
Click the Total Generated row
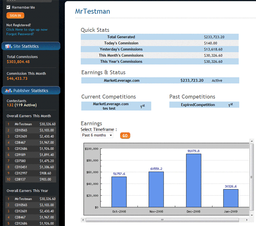160,37
